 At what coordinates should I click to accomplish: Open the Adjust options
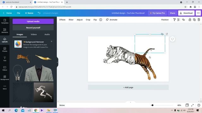80,20
